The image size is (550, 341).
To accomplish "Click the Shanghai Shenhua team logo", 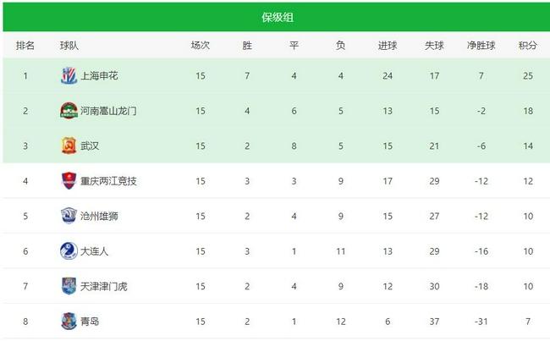I will click(68, 76).
